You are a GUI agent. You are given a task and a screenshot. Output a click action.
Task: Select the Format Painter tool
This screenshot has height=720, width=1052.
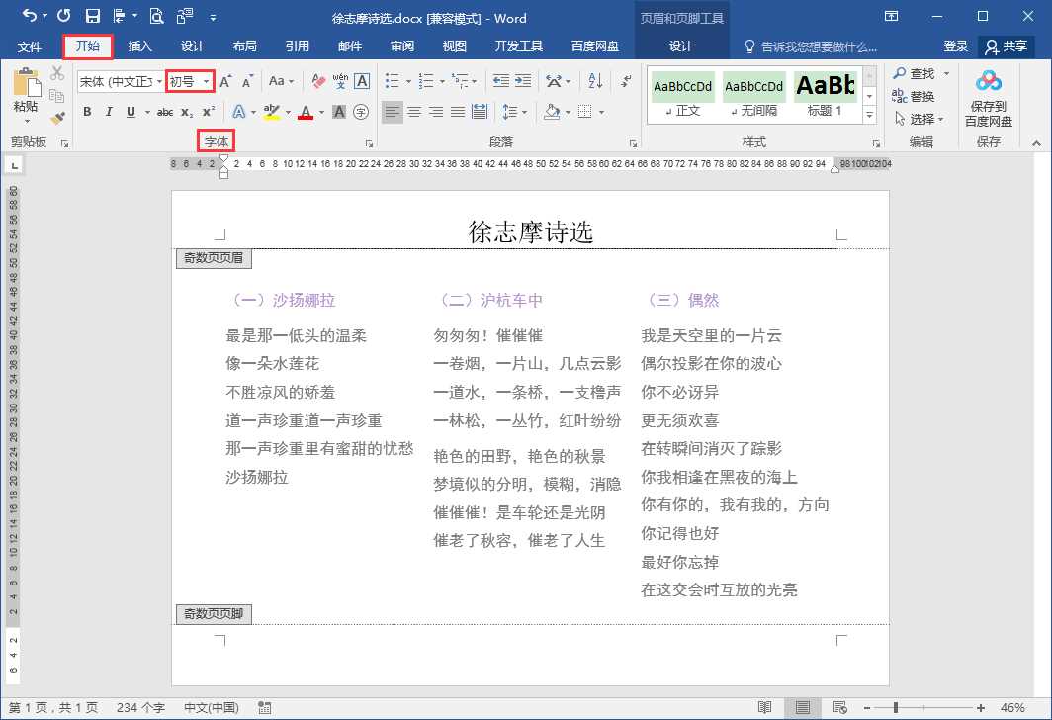tap(56, 116)
